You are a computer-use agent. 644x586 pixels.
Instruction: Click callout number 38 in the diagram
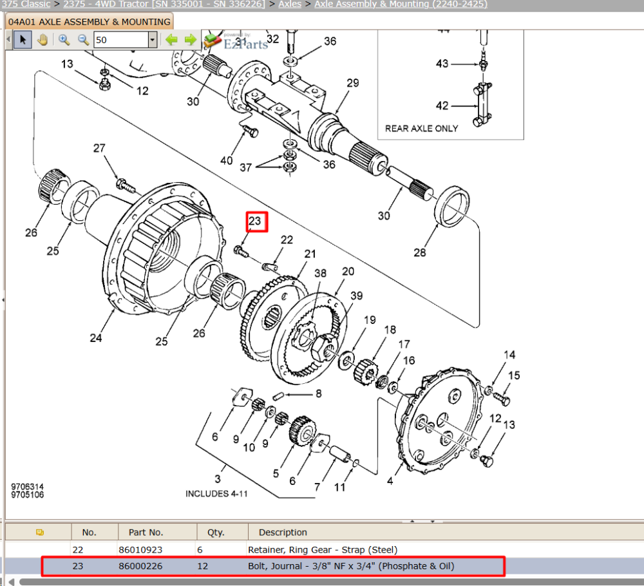(320, 273)
